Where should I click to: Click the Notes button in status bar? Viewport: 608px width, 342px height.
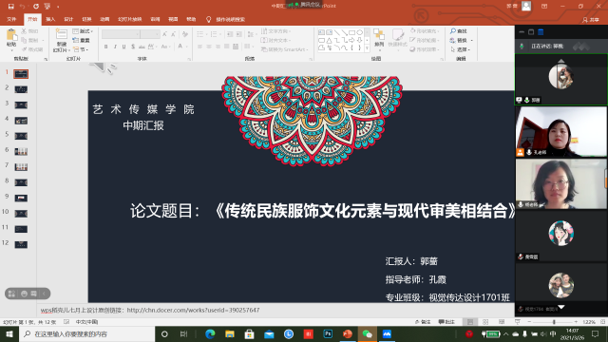[x=423, y=322]
